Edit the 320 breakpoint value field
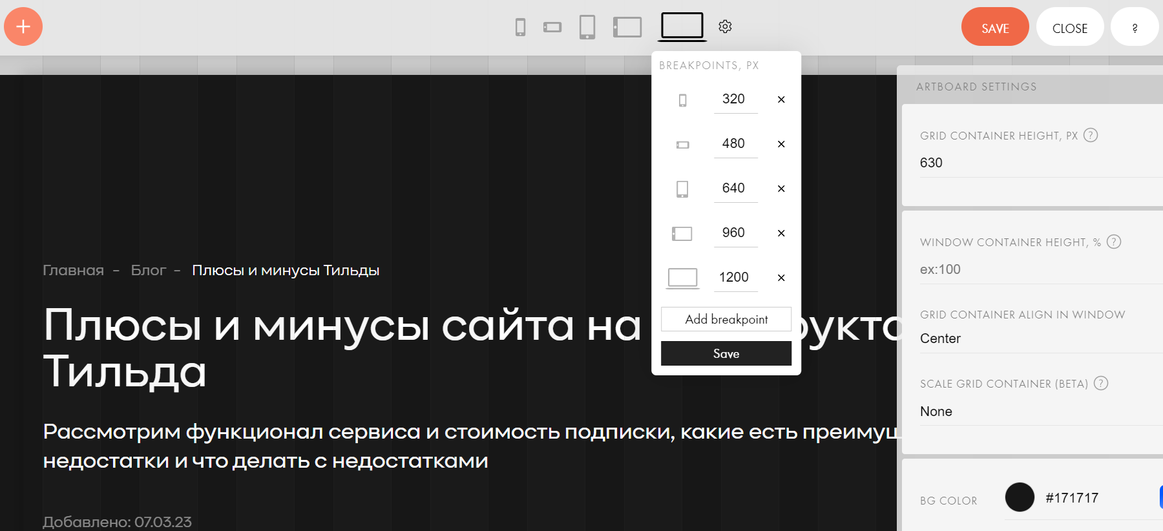The width and height of the screenshot is (1163, 531). click(735, 99)
